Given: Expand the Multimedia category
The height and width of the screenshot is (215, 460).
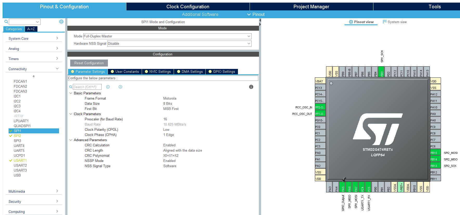Looking at the screenshot, I should tap(34, 191).
